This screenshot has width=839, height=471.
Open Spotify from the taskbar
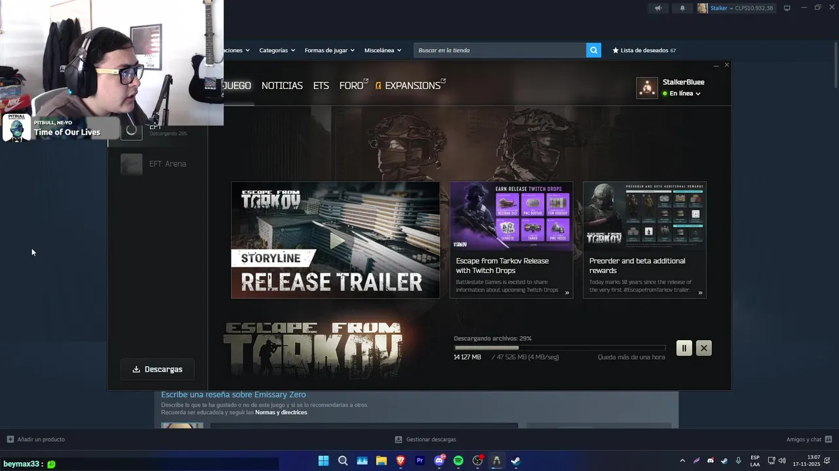pos(458,461)
